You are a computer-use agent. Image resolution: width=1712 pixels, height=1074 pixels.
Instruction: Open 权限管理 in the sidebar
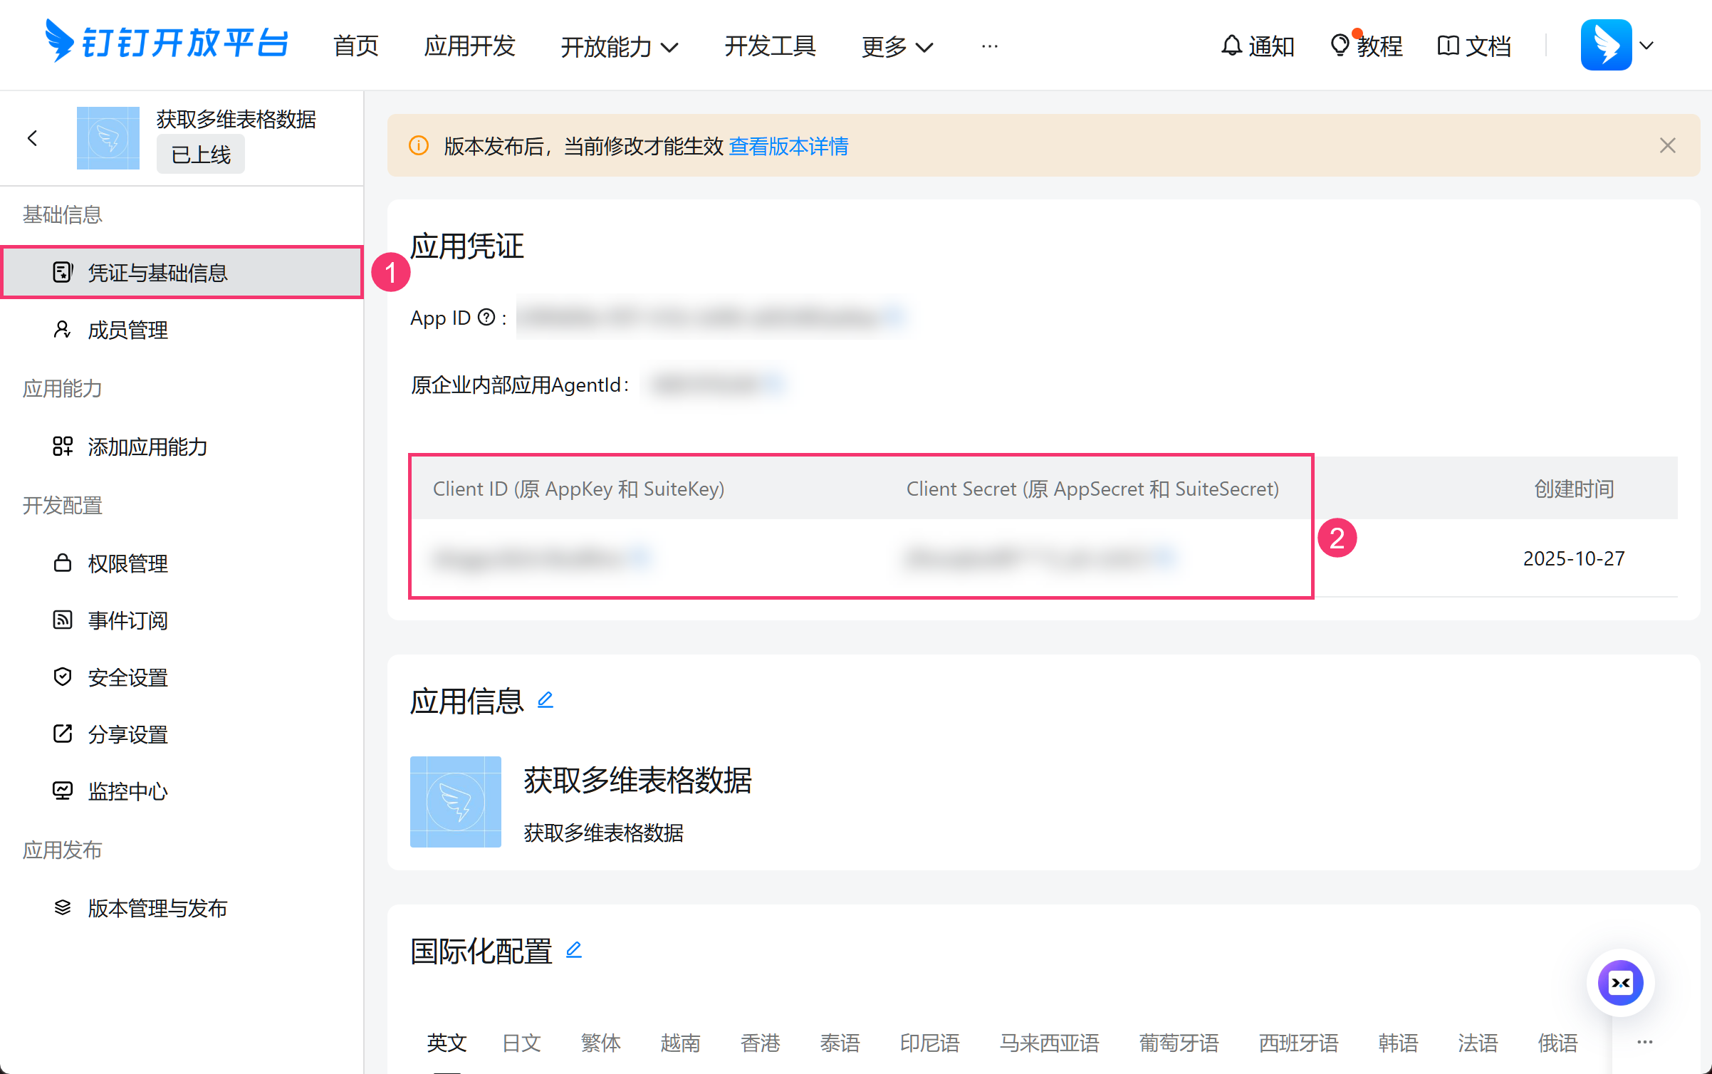click(x=127, y=563)
